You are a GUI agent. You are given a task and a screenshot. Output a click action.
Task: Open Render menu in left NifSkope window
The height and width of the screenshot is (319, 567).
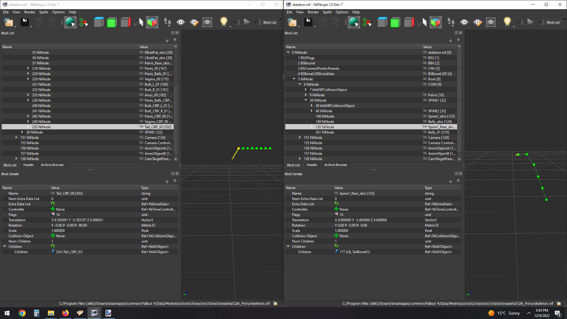point(30,12)
